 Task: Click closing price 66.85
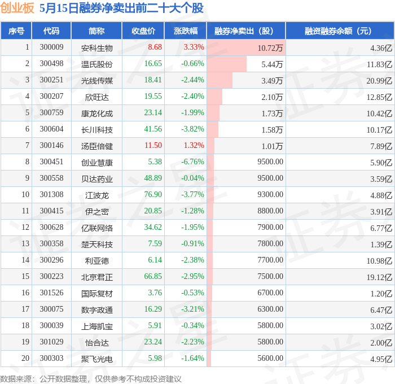click(x=153, y=277)
